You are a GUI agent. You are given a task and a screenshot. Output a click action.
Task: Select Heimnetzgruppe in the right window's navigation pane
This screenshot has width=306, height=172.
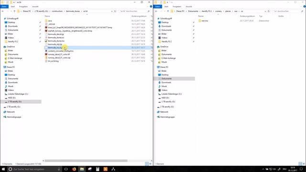click(x=167, y=117)
